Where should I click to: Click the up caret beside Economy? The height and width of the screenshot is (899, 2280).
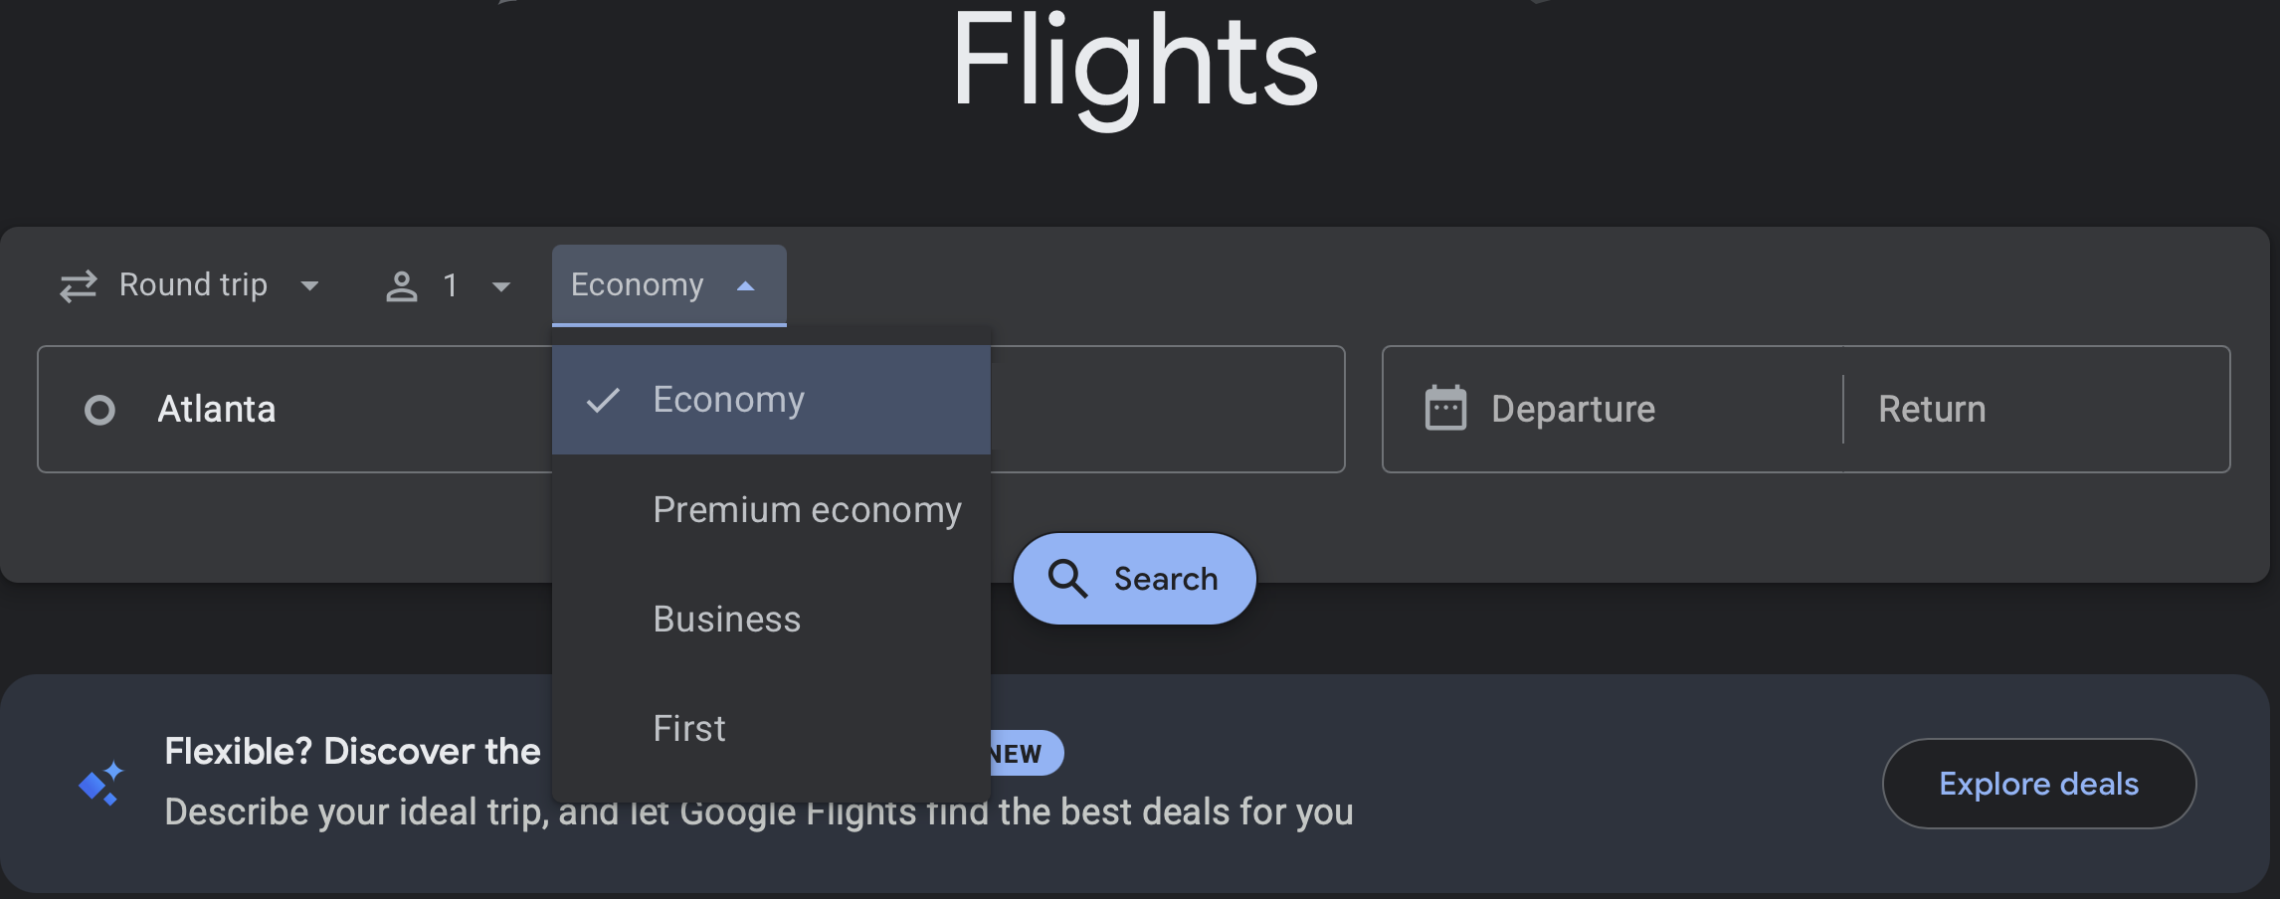(745, 286)
